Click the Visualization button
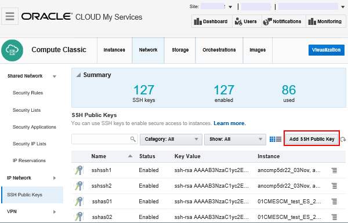 pyautogui.click(x=326, y=50)
